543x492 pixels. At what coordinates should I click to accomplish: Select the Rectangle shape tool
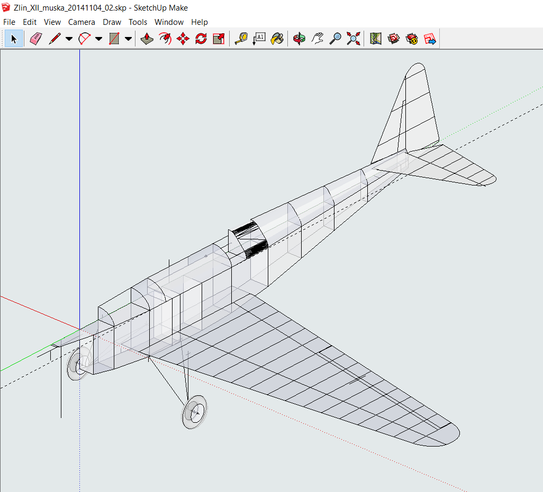click(x=113, y=39)
